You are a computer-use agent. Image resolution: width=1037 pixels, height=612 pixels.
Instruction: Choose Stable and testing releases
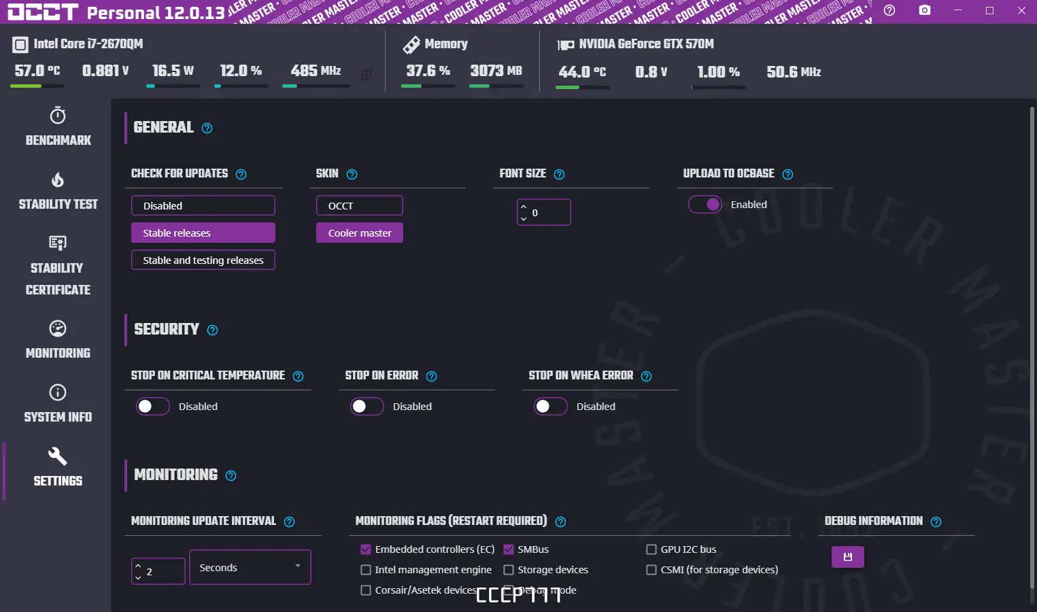pos(203,260)
